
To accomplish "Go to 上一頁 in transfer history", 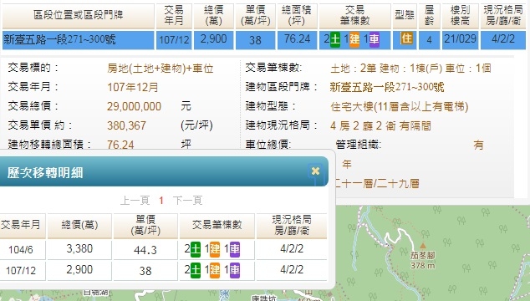I will [135, 201].
